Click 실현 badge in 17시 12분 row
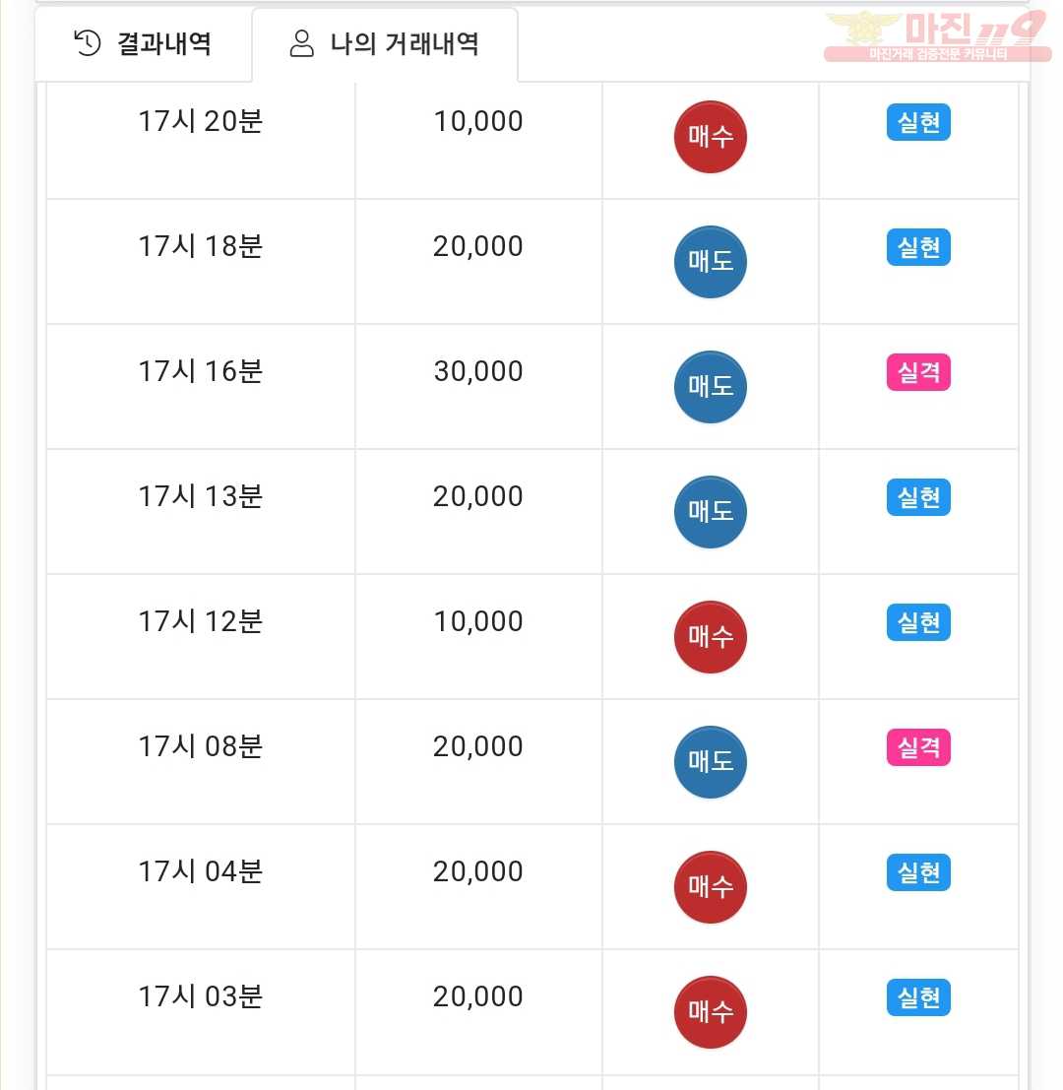The width and height of the screenshot is (1063, 1090). pos(918,622)
